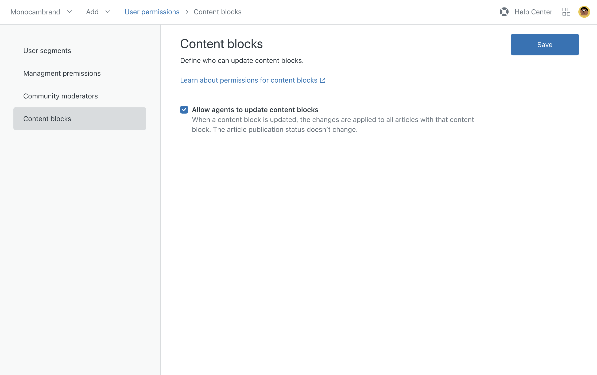Open the Monocambrand brand dropdown
The image size is (597, 375).
click(35, 12)
